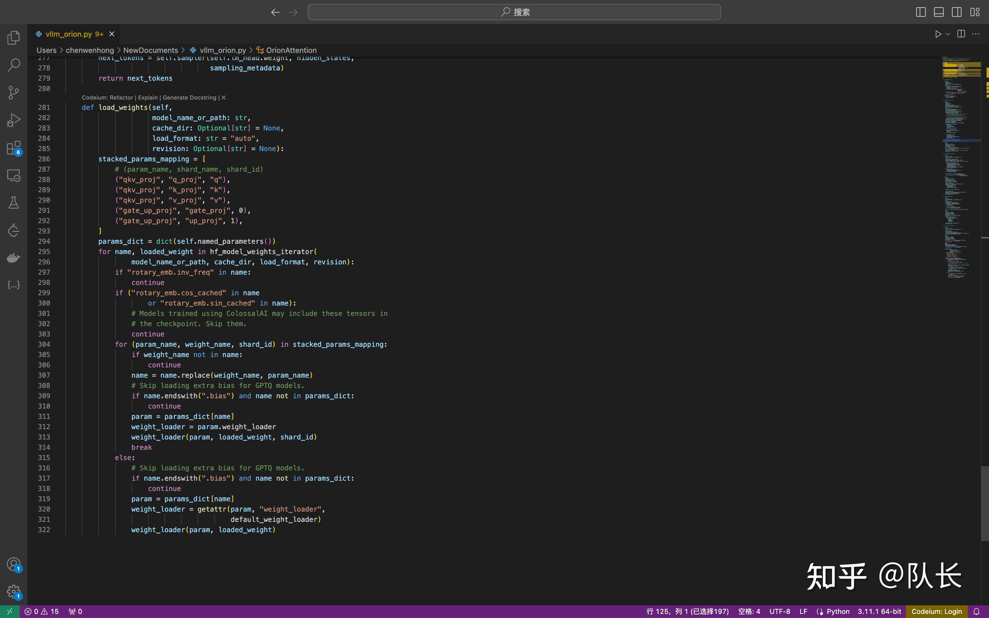Click the vertical scrollbar thumb in editor
Viewport: 989px width, 618px height.
(x=985, y=504)
